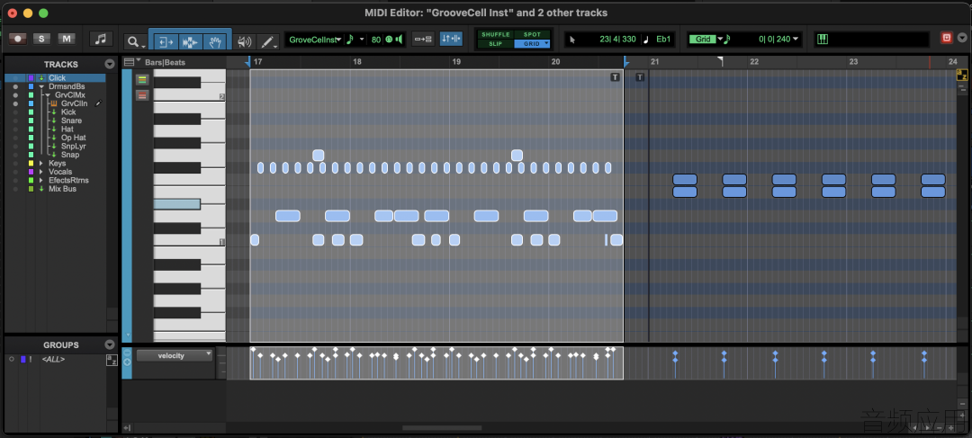972x438 pixels.
Task: Click the MIDI keyboard icon in toolbar
Action: point(823,39)
